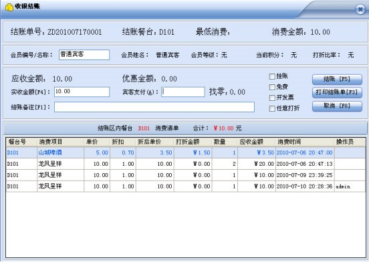369x262 pixels.
Task: Click the 餐台号 column header
Action: (x=21, y=142)
